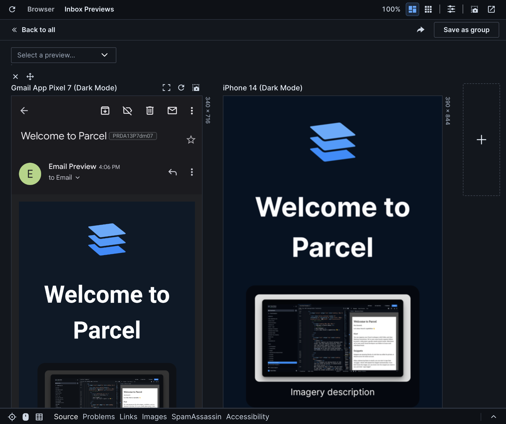The image size is (506, 424).
Task: Open the Select a preview dropdown
Action: pyautogui.click(x=64, y=55)
